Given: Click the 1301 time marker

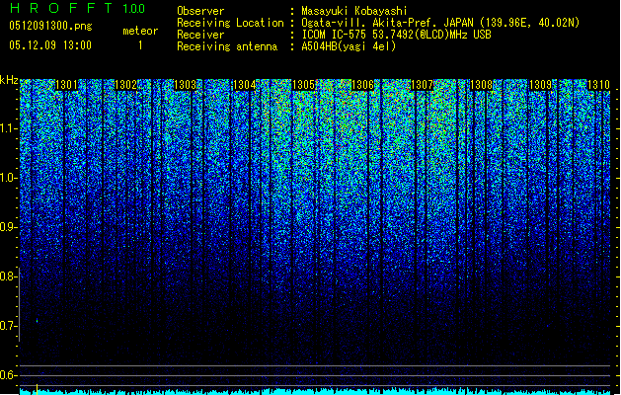Looking at the screenshot, I should (66, 85).
